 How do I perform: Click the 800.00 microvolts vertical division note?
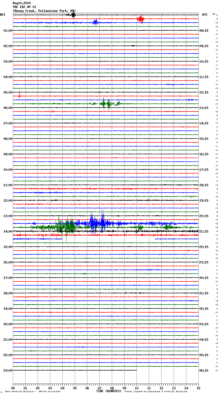33,392
